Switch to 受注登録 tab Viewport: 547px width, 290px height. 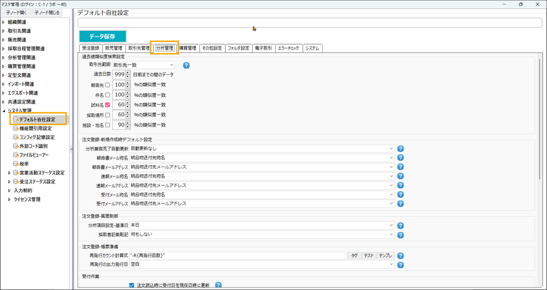[91, 49]
